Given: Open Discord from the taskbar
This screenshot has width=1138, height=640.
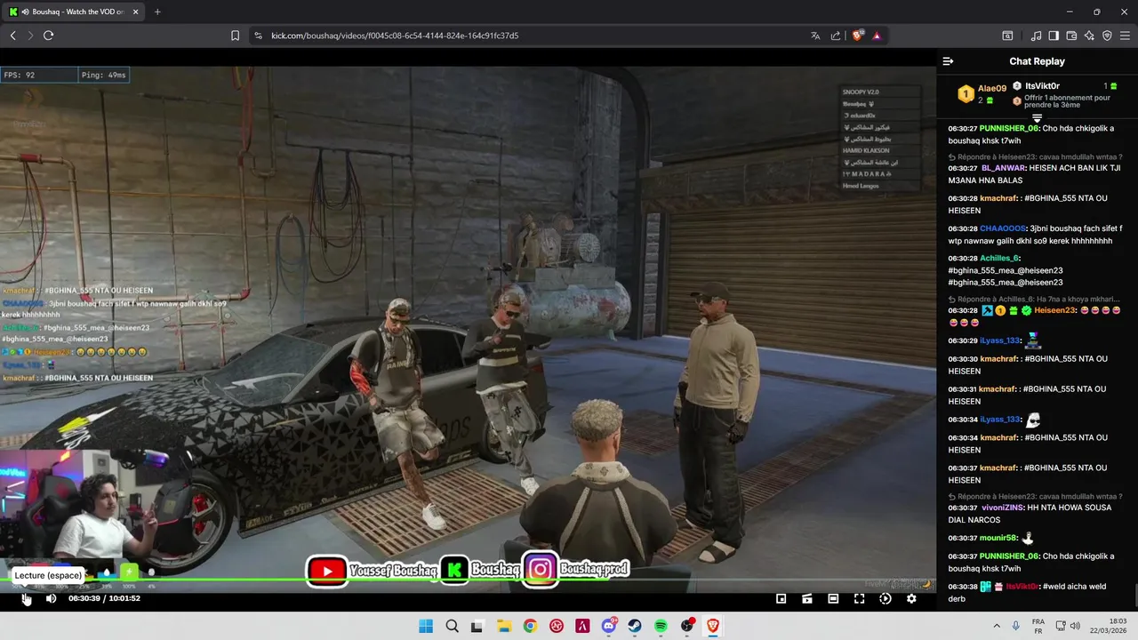Looking at the screenshot, I should click(x=609, y=627).
